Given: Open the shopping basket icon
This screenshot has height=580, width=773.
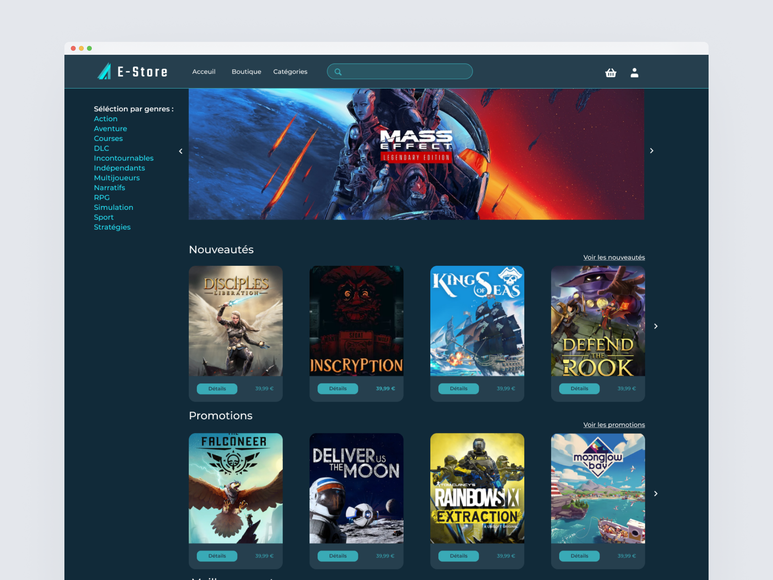Looking at the screenshot, I should (x=611, y=72).
